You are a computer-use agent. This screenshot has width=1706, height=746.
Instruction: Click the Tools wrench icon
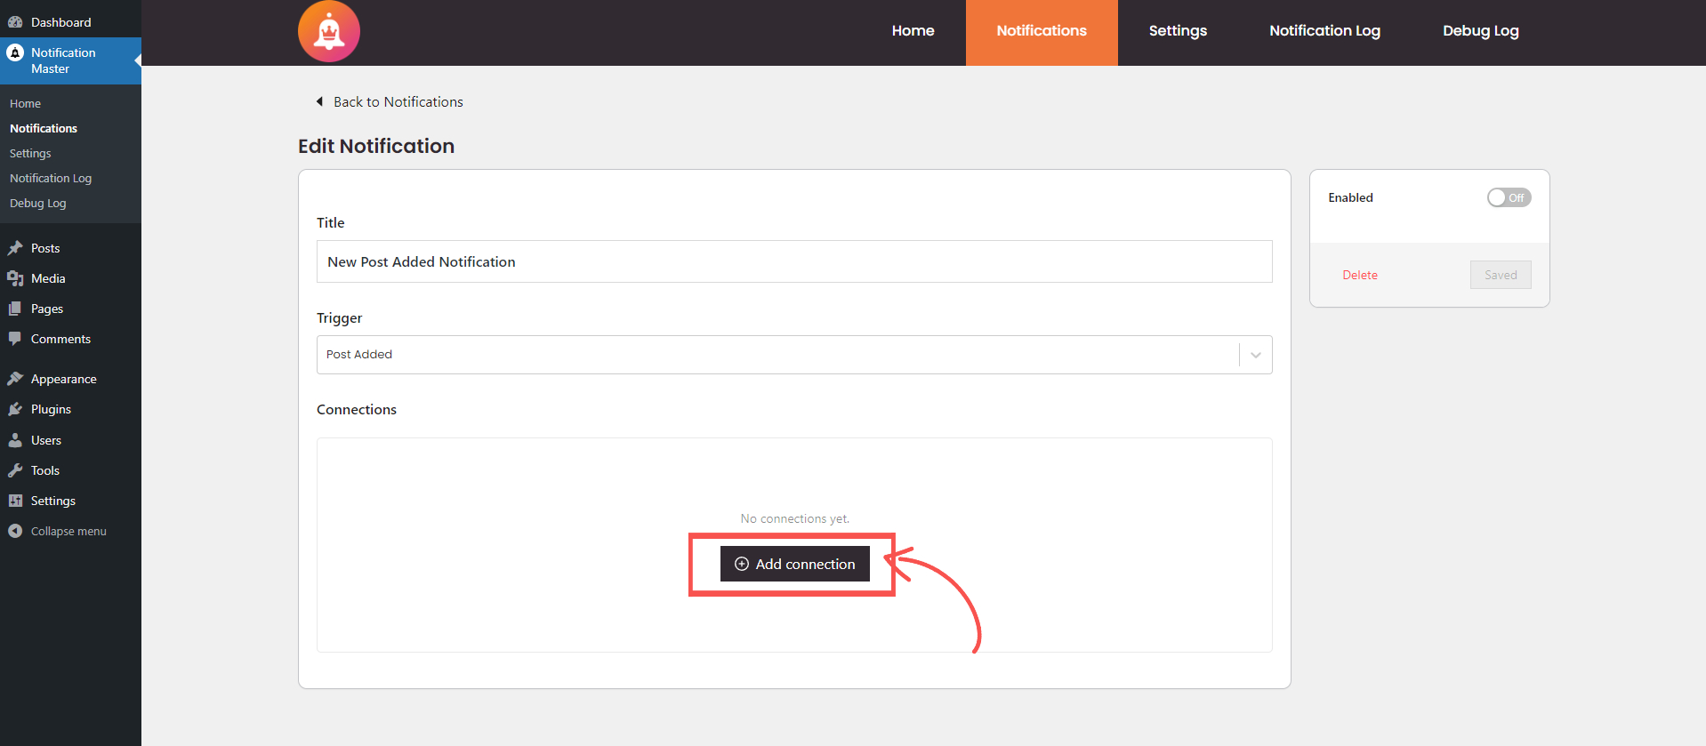[15, 470]
